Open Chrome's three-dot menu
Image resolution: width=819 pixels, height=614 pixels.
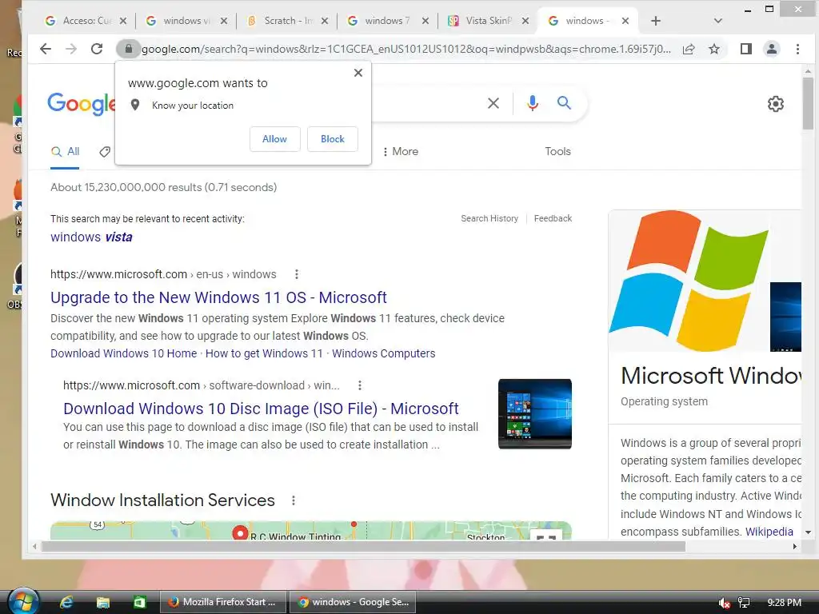(x=797, y=49)
